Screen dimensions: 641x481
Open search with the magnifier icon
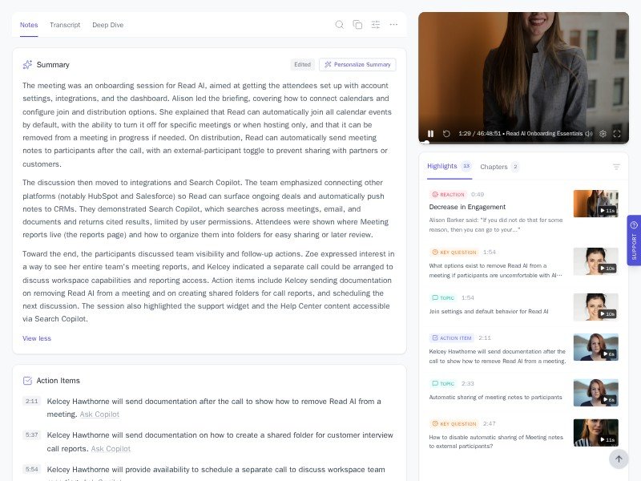[x=340, y=25]
